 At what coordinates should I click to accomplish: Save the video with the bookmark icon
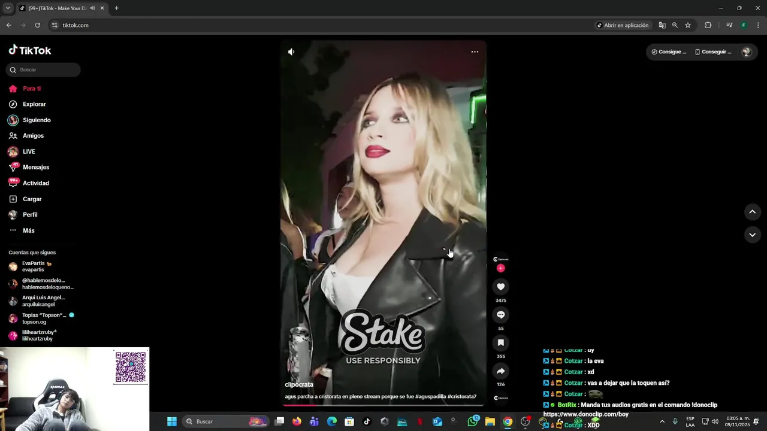tap(501, 342)
